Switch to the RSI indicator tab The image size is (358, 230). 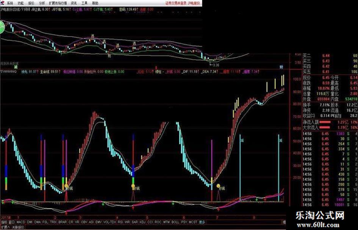[x=120, y=222]
